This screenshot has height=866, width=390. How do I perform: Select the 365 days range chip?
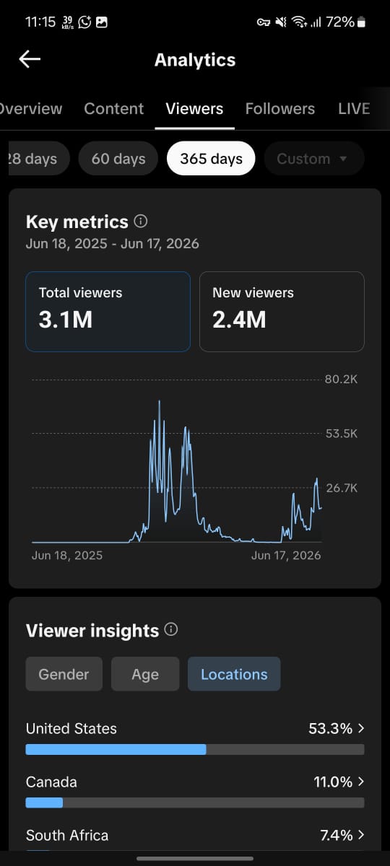tap(211, 159)
